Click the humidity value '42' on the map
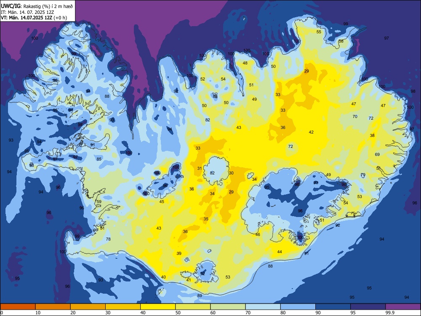This screenshot has width=421, height=316. click(x=311, y=132)
